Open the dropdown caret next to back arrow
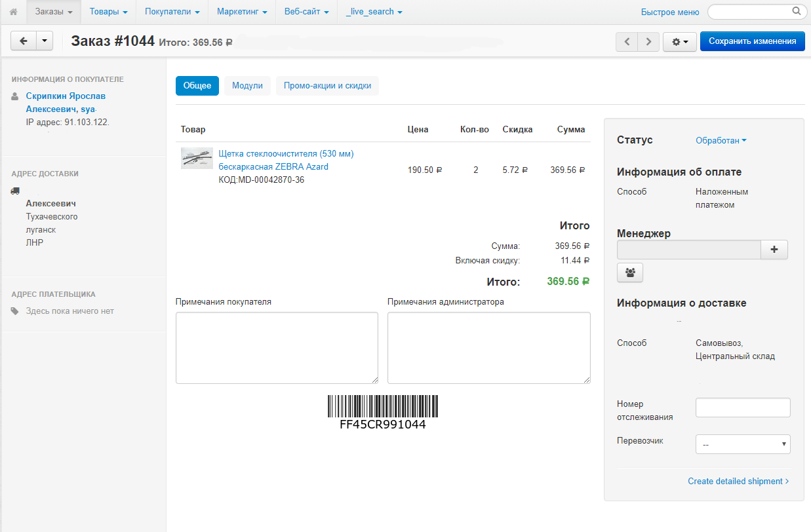The image size is (811, 532). 45,41
